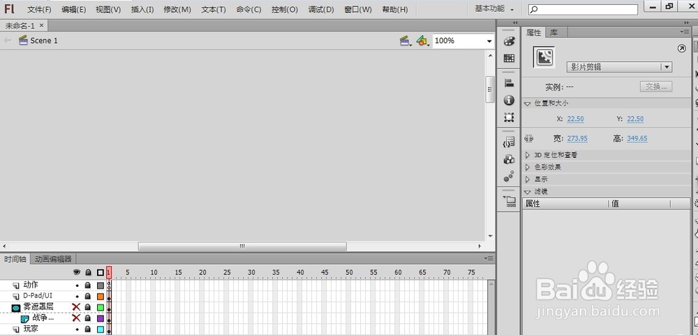Unlock the D-Pad/UI layer

point(88,297)
